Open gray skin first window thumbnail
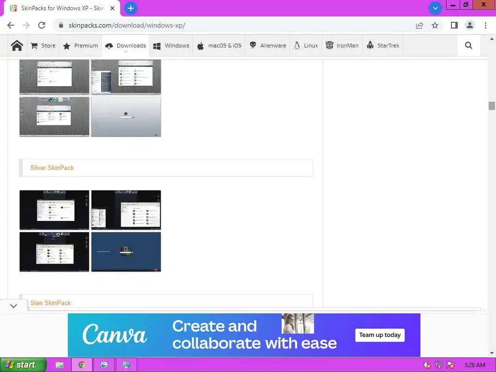This screenshot has height=372, width=496. [x=54, y=77]
